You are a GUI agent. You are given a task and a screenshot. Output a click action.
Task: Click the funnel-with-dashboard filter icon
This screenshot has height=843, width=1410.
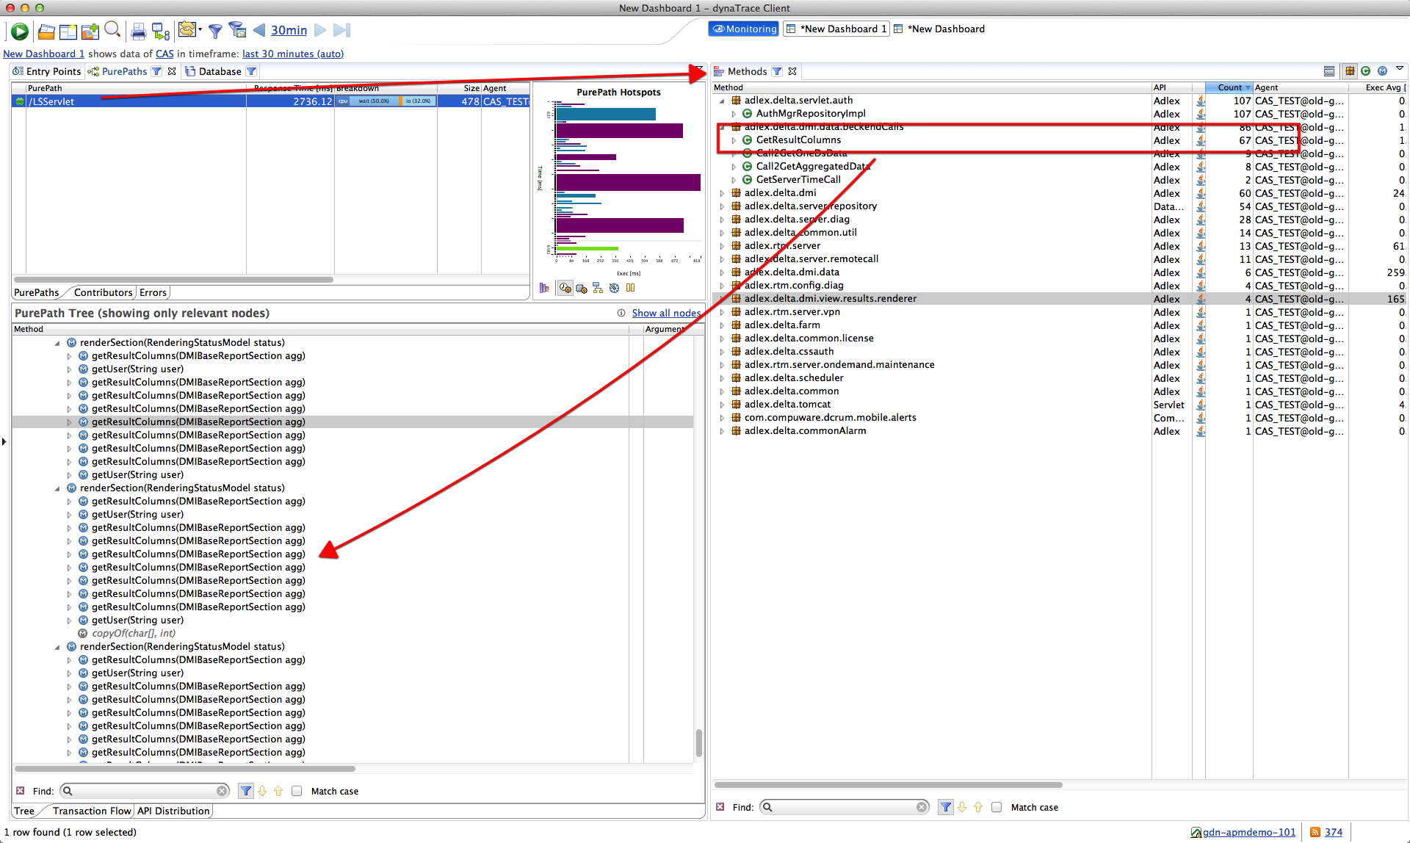[x=237, y=30]
